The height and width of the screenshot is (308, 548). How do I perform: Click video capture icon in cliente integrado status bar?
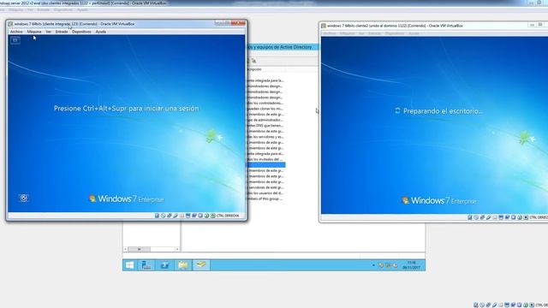click(194, 216)
